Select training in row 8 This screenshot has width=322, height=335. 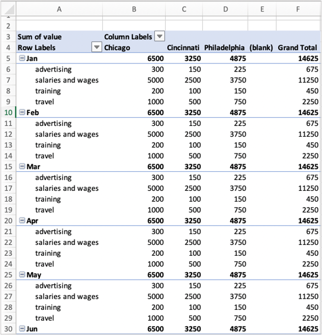48,91
